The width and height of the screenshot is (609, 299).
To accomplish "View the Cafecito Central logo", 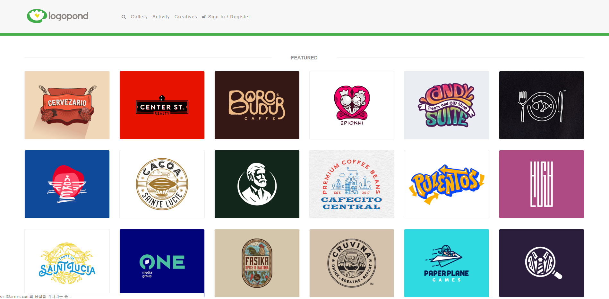I will [x=352, y=184].
